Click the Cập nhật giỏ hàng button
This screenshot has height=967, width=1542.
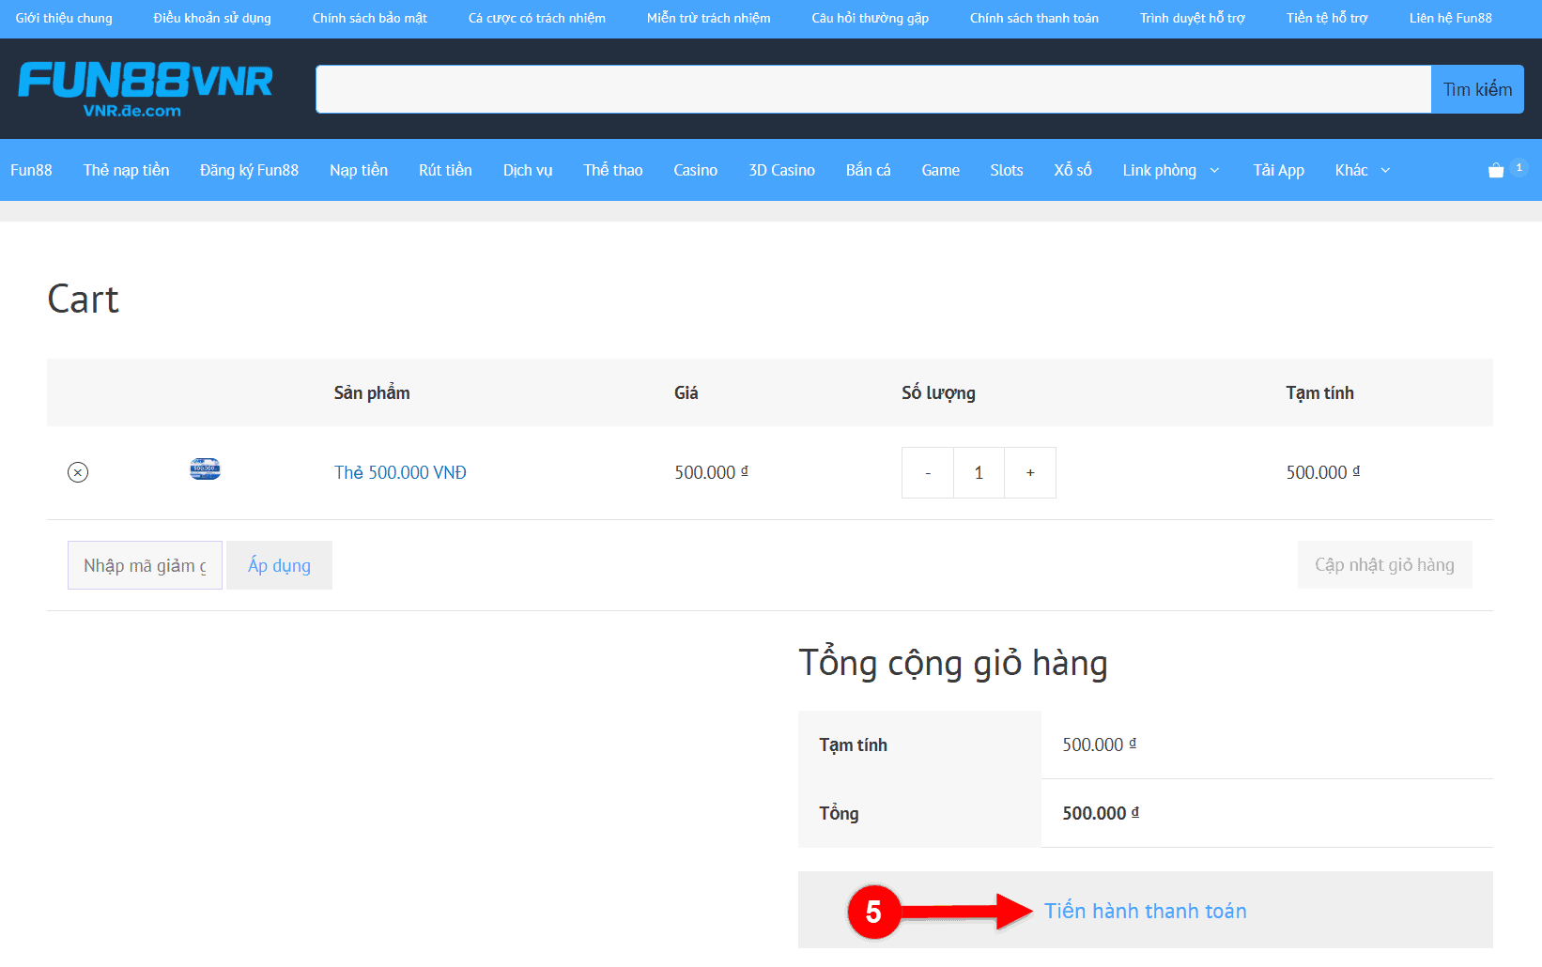coord(1384,564)
